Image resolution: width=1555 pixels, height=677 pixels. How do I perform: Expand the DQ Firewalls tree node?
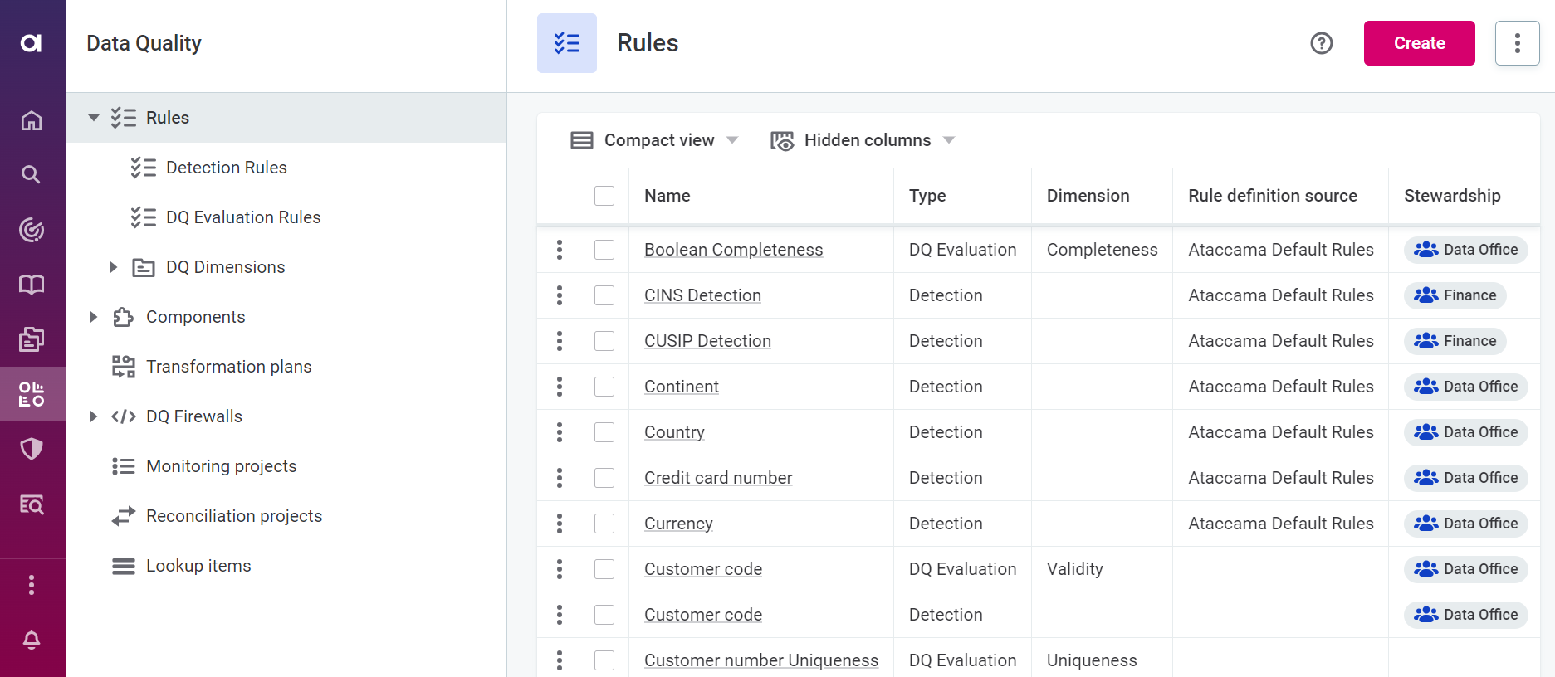coord(94,416)
